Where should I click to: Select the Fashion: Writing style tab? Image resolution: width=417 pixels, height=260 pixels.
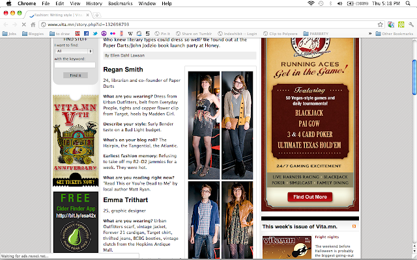click(x=59, y=15)
